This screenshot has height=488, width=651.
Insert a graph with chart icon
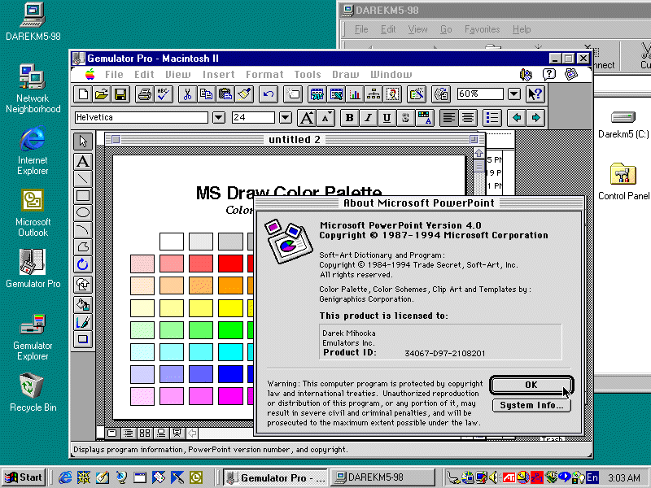[x=355, y=94]
